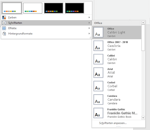Click the Hintergrundformate paint bucket icon
The image size is (150, 130).
[x=4, y=34]
